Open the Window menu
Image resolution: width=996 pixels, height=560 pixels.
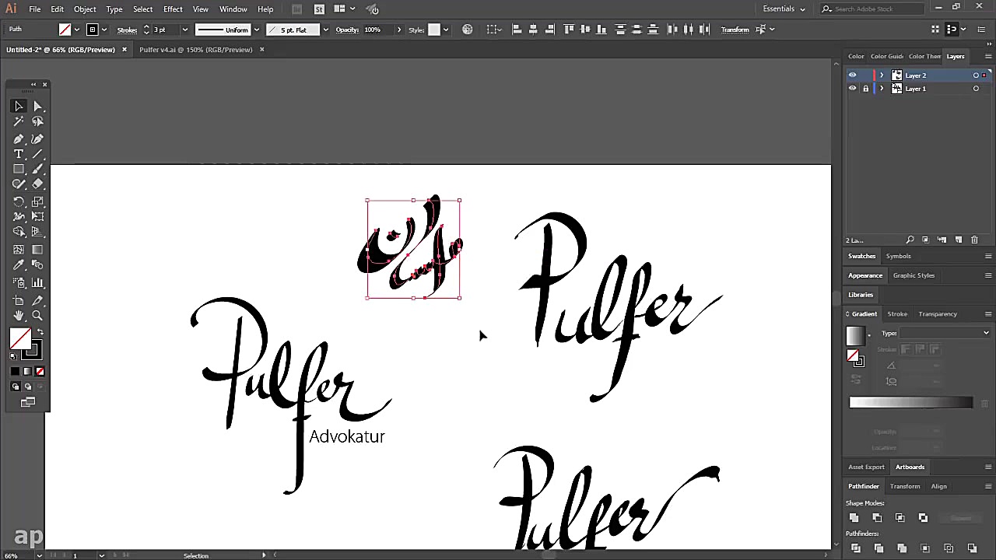pyautogui.click(x=233, y=9)
